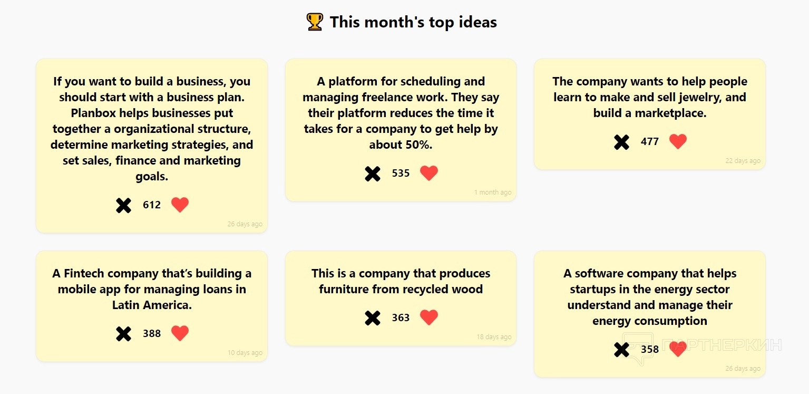The width and height of the screenshot is (809, 394).
Task: Click the trophy icon in the heading
Action: (315, 22)
